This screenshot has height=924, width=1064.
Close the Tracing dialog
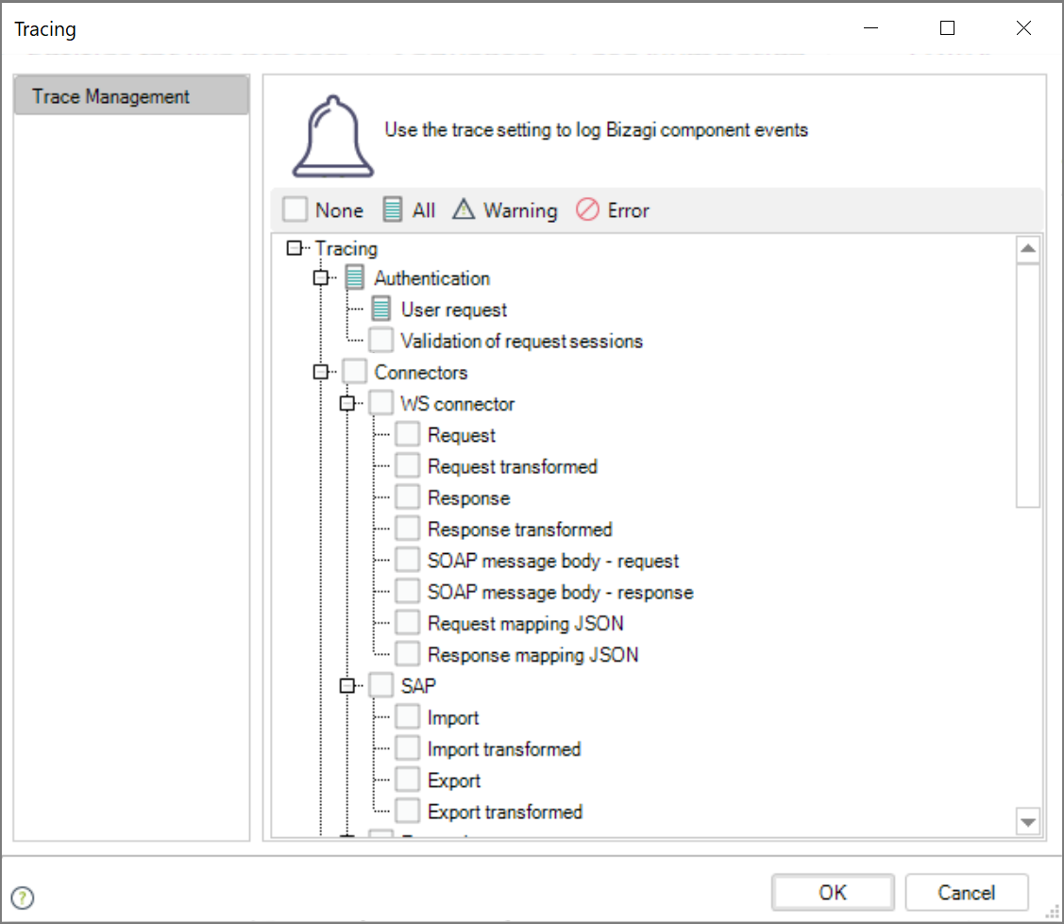click(x=1024, y=27)
